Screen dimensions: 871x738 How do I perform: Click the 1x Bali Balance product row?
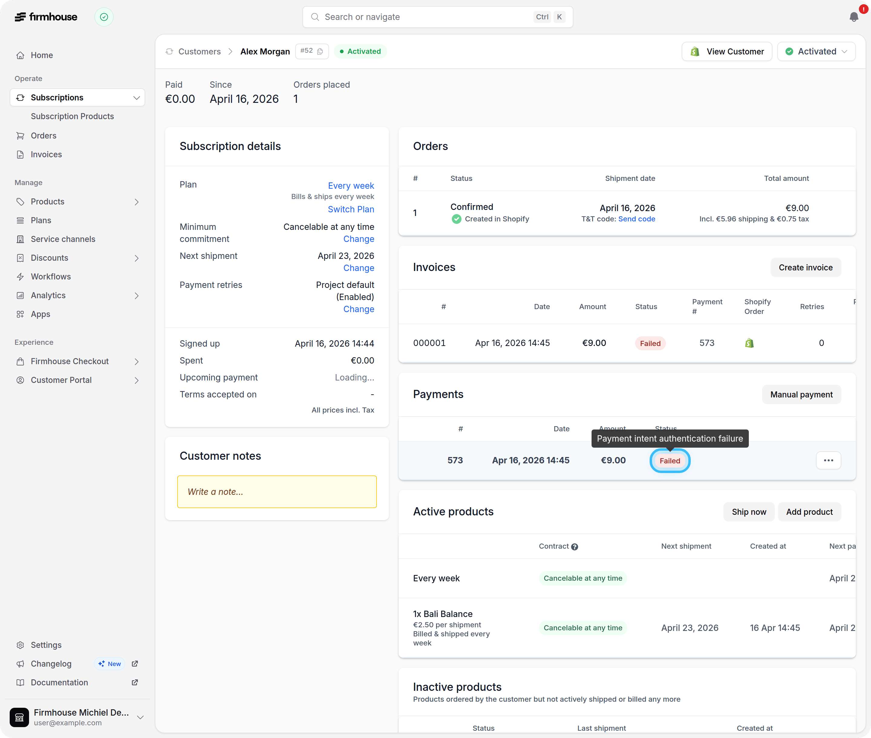(x=627, y=628)
